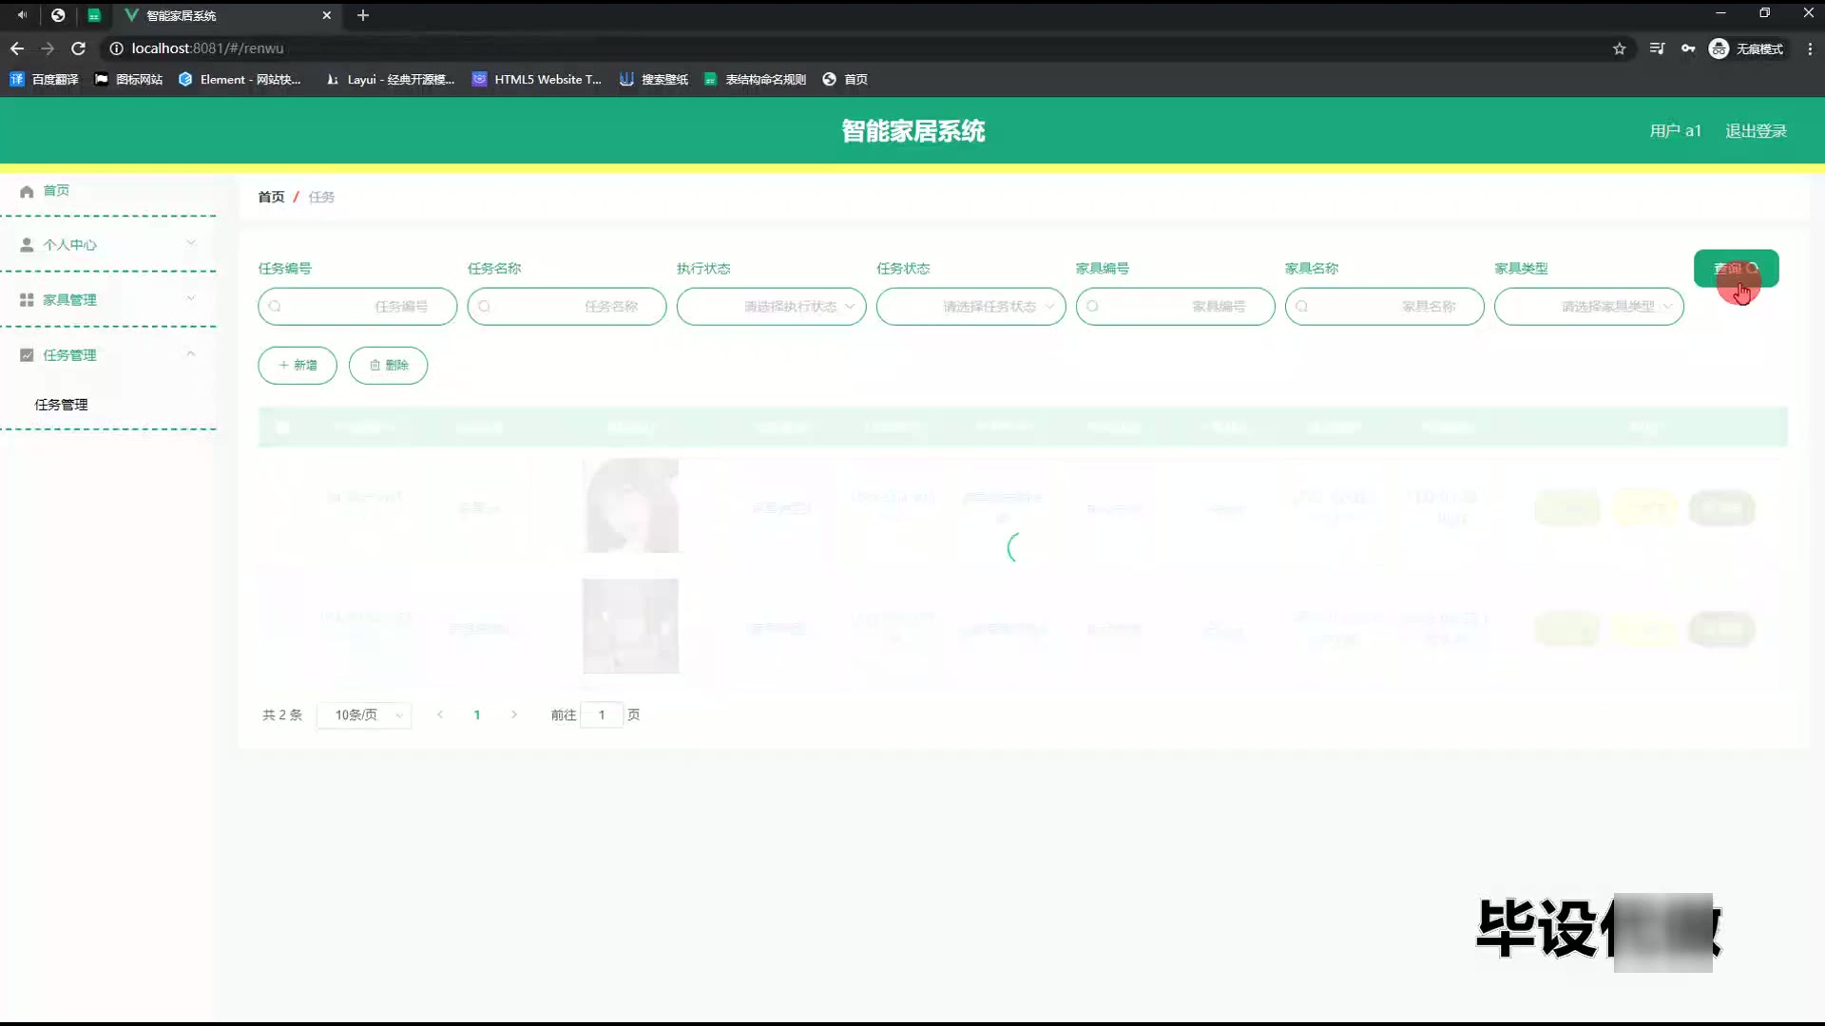Reload the page with refresh icon
The height and width of the screenshot is (1026, 1825).
tap(79, 48)
